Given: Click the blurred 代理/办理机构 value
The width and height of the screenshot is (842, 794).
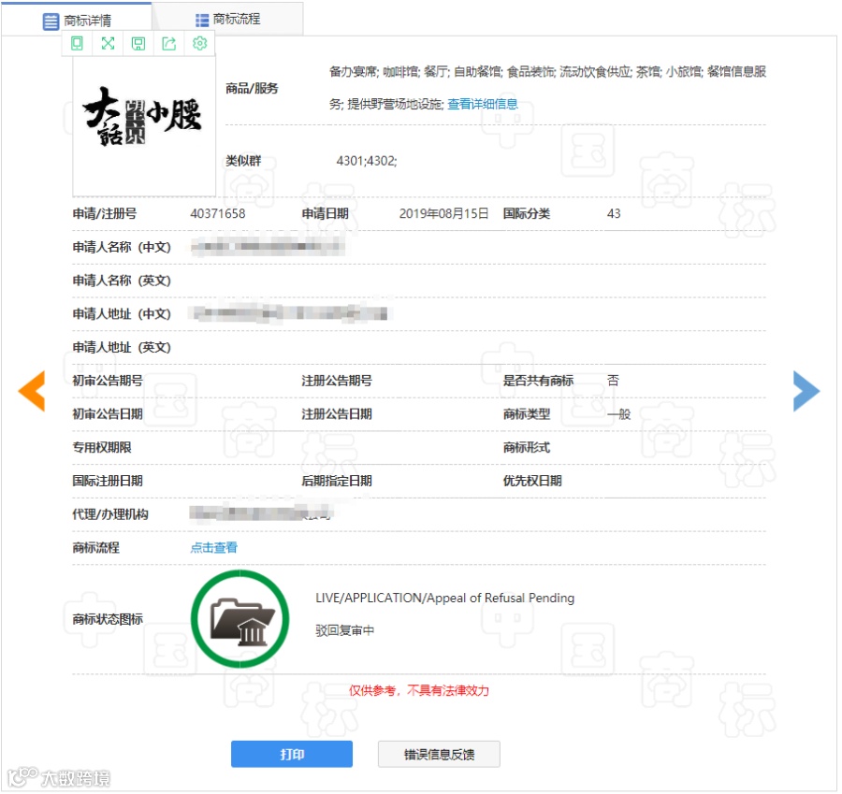Looking at the screenshot, I should click(x=261, y=513).
